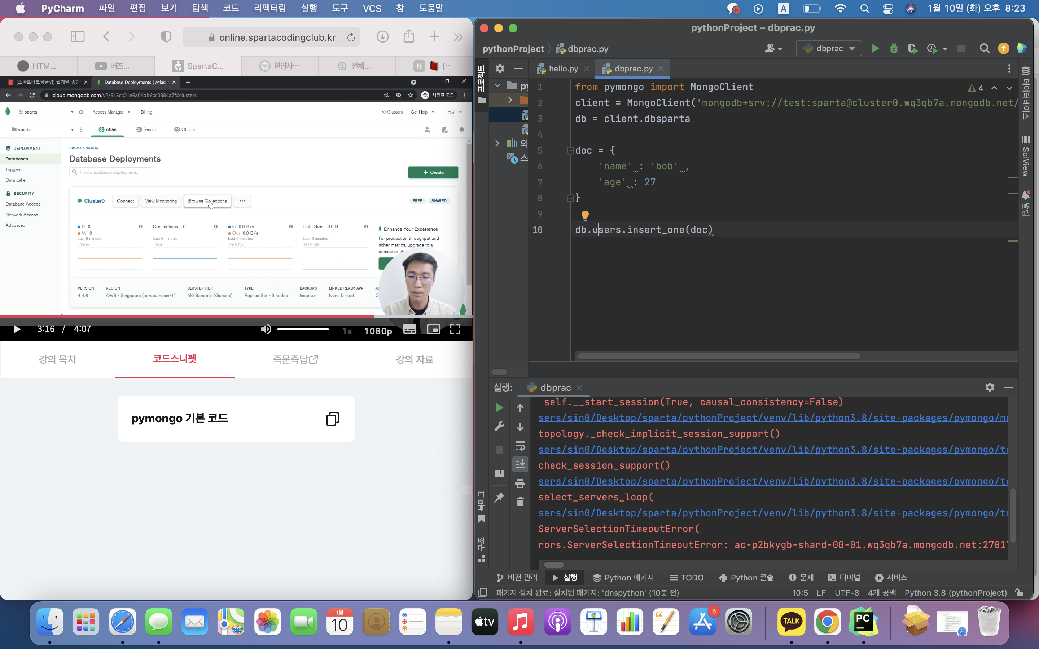Screen dimensions: 1039x649
Task: Change video quality from 1080p
Action: 378,331
